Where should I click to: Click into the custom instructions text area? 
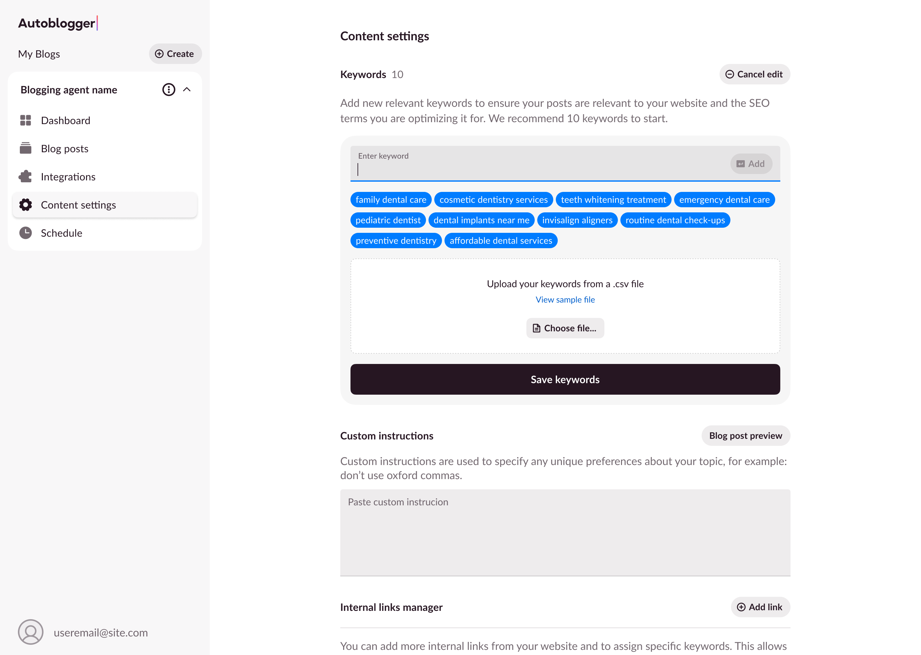[565, 533]
